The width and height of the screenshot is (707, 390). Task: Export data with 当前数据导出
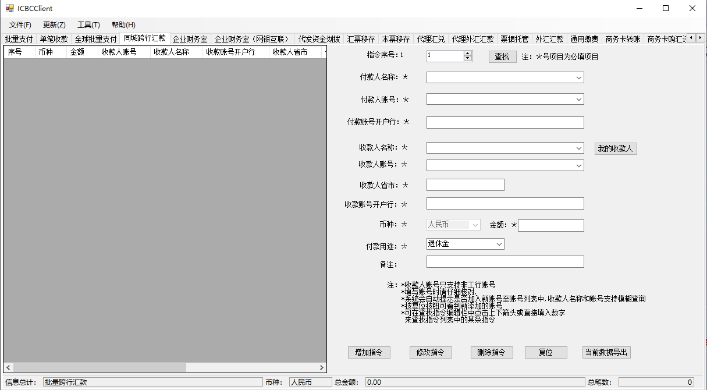(606, 352)
